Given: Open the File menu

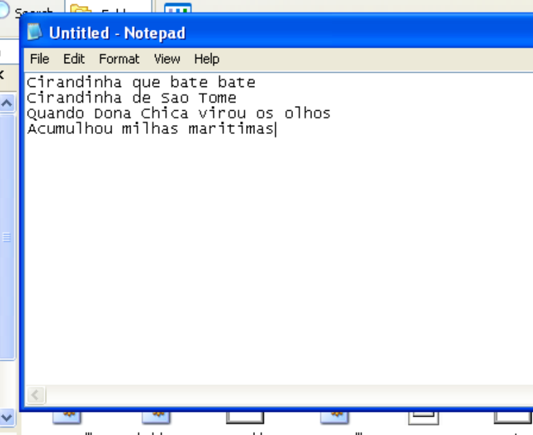Looking at the screenshot, I should click(39, 59).
